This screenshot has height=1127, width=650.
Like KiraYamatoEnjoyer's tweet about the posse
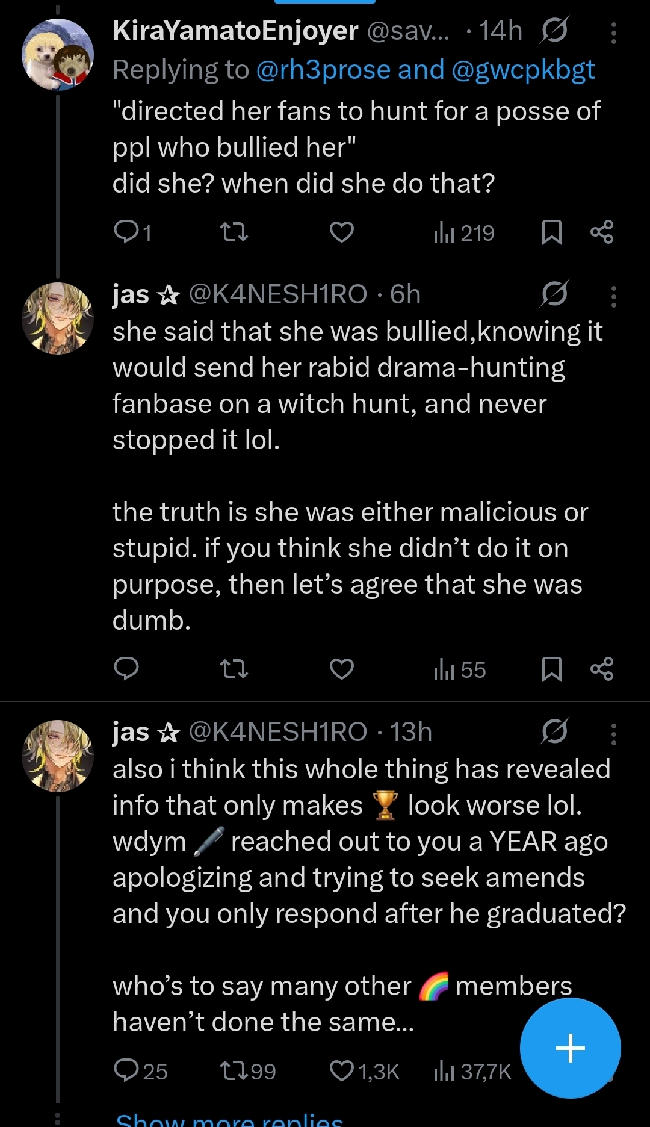[x=341, y=232]
